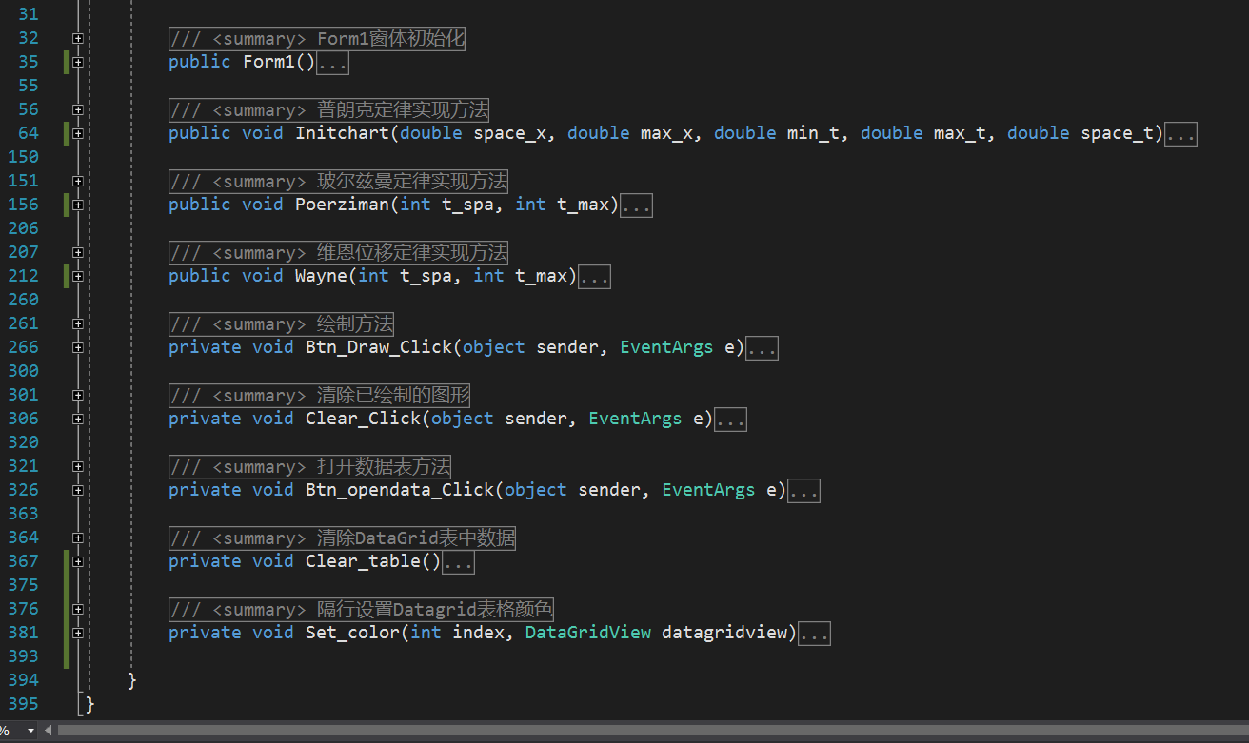Expand the Btn_opendata_Click method on line 326
Screen dimensions: 1249x743
(x=77, y=491)
